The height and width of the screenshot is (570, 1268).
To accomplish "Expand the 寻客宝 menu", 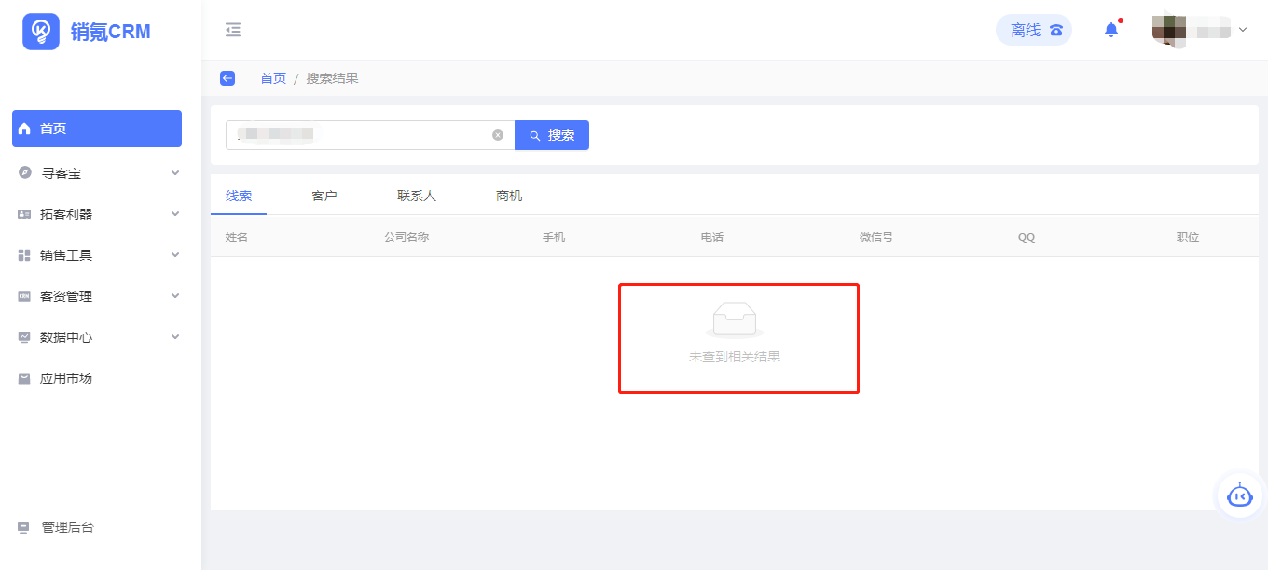I will click(98, 173).
